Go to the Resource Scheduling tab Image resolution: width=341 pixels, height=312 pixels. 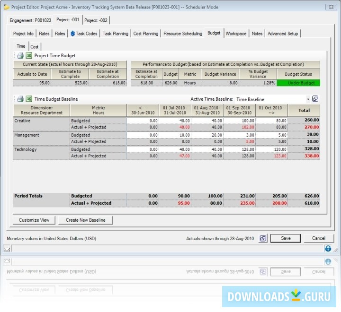(x=183, y=34)
